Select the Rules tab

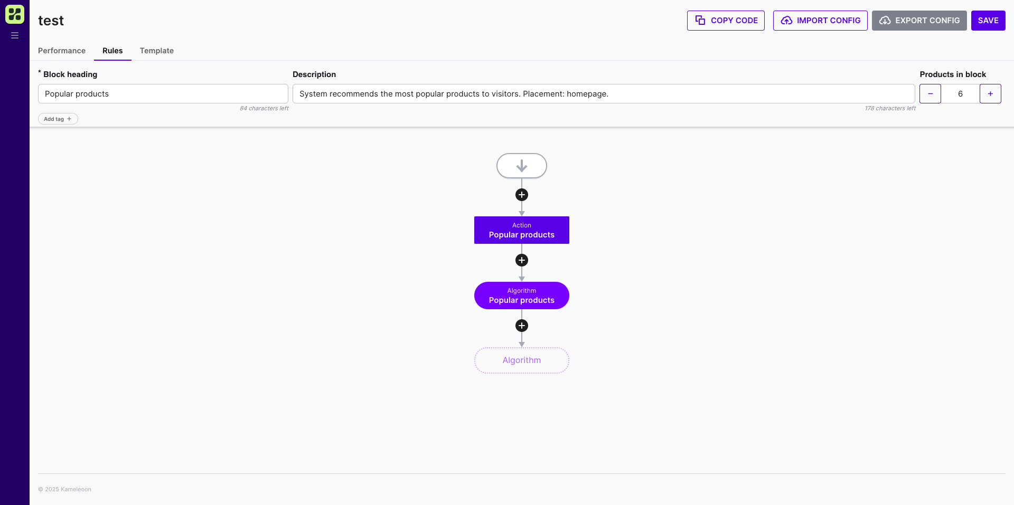(x=112, y=51)
